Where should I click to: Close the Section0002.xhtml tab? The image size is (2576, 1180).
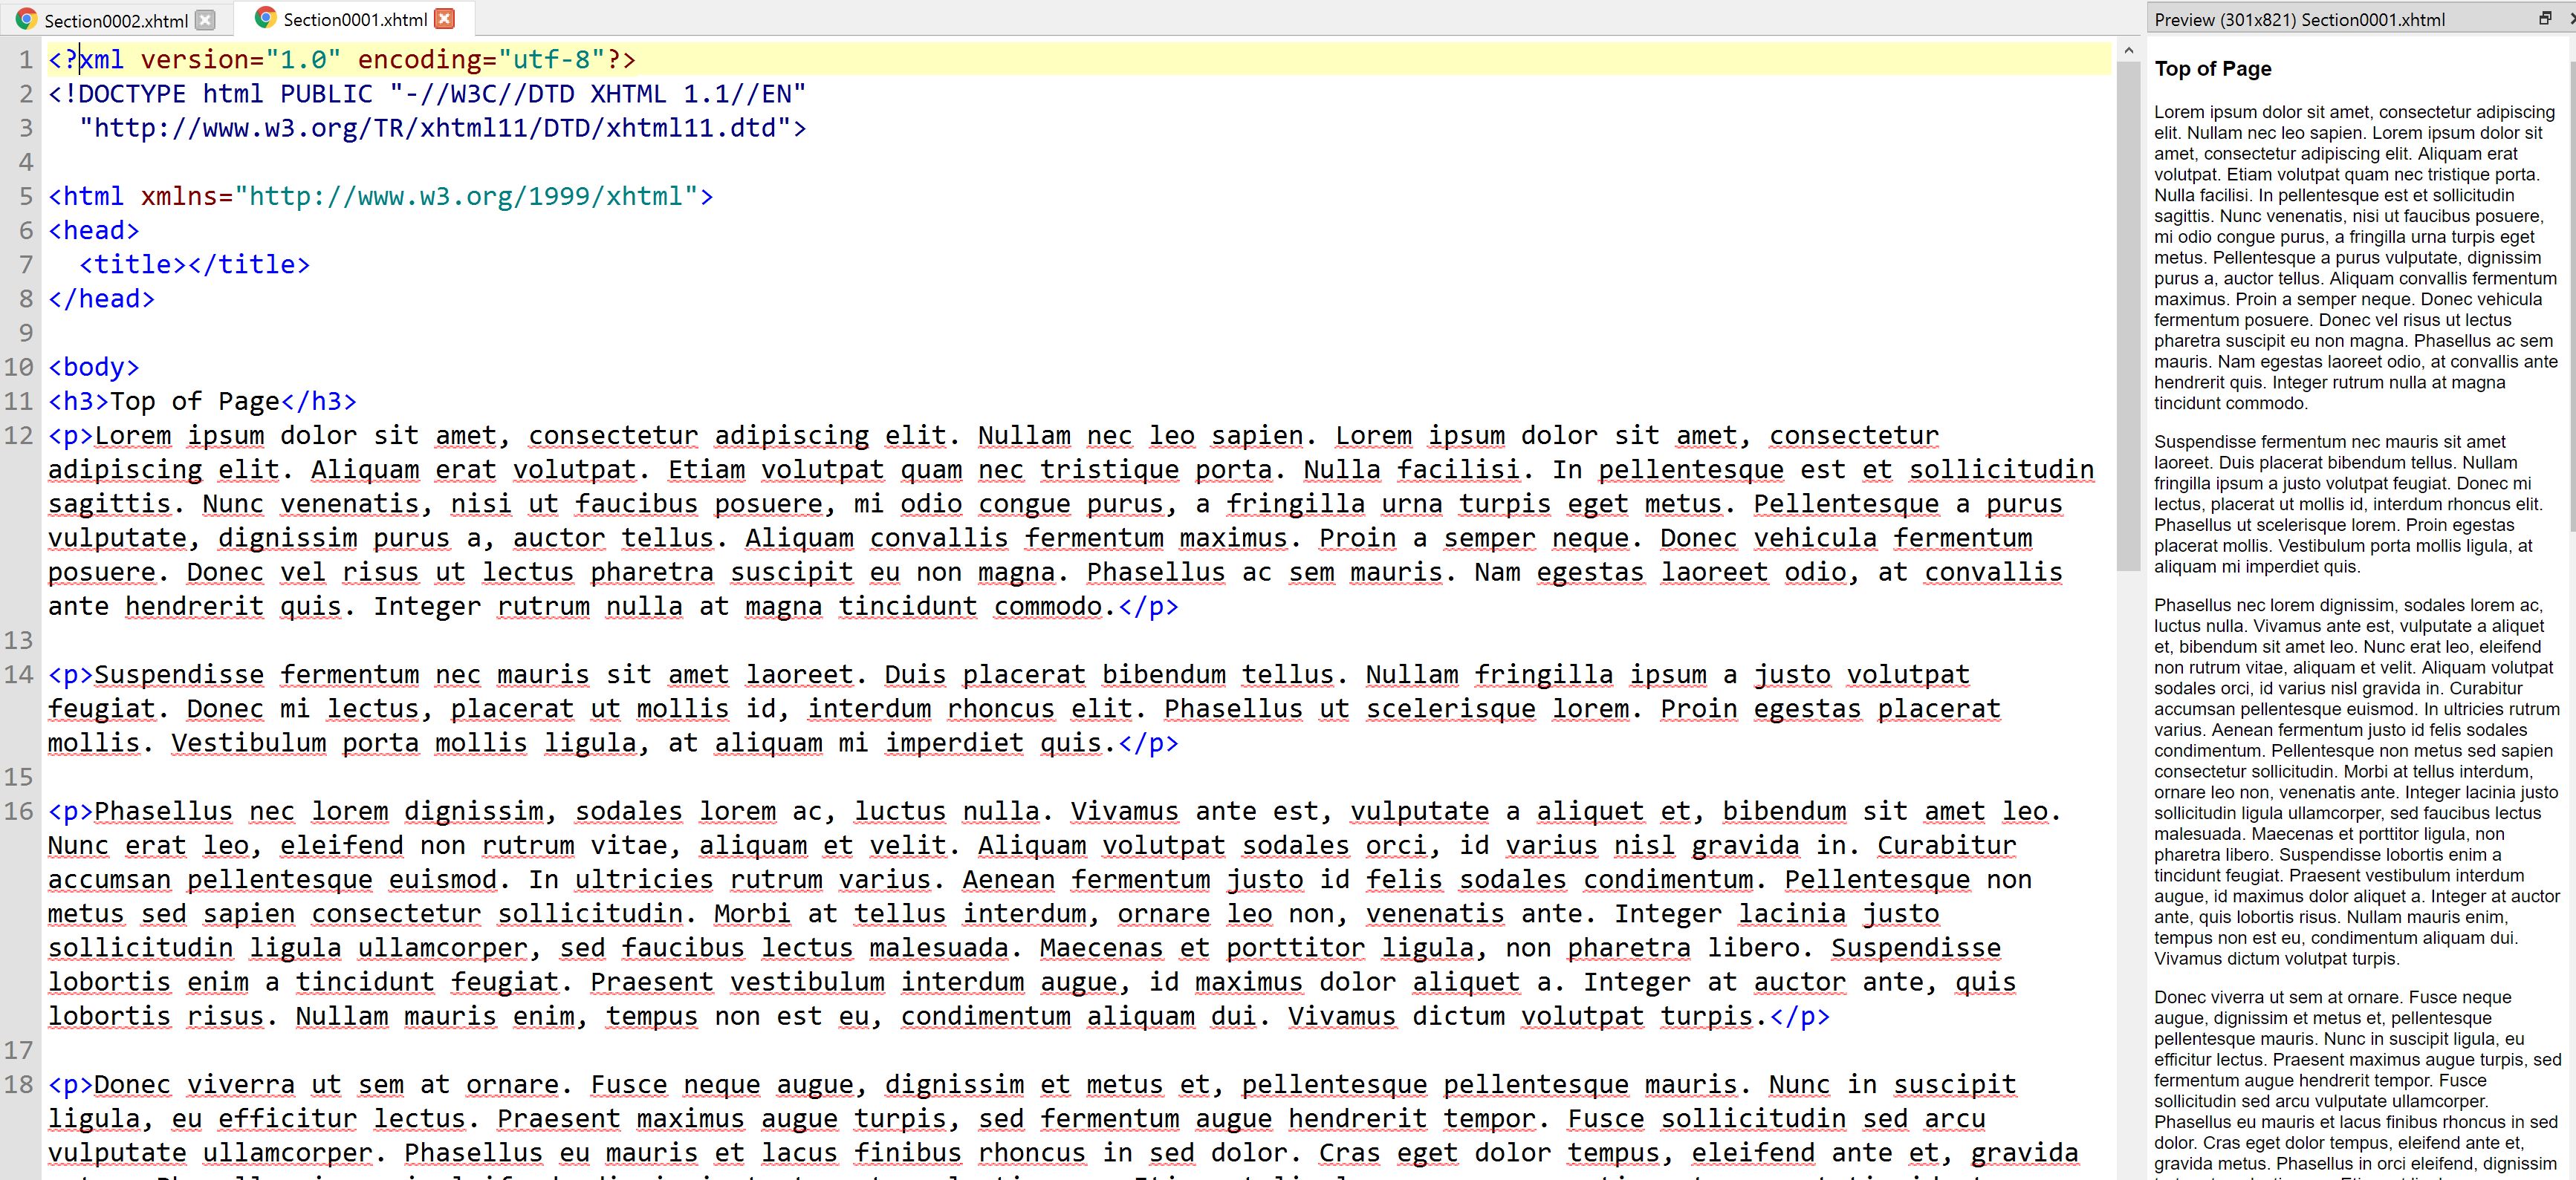[205, 20]
